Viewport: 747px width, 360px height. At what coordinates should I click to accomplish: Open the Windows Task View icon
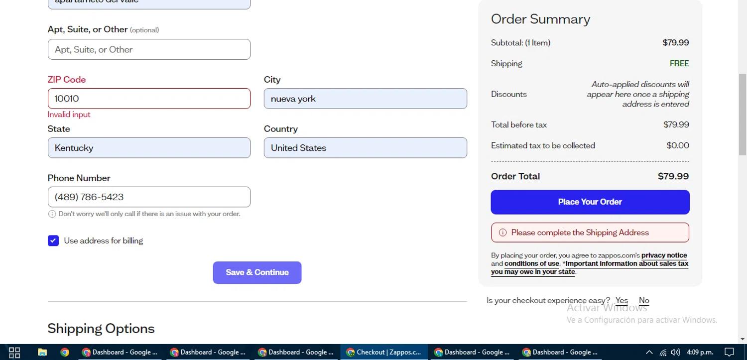14,353
